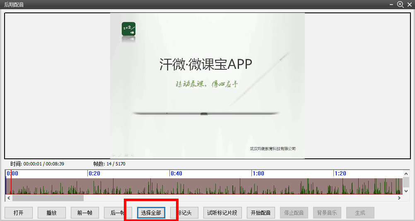This screenshot has width=415, height=221.
Task: Click the 停止配音 button
Action: pyautogui.click(x=294, y=213)
